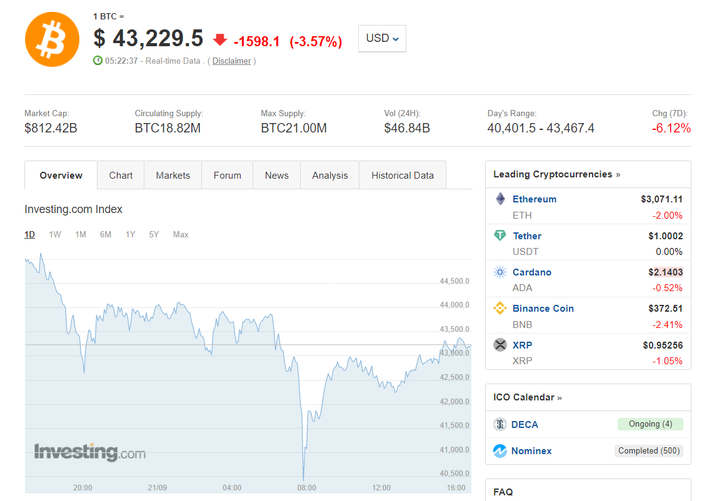Click the Vol (24H) value $46.84B

tap(407, 128)
